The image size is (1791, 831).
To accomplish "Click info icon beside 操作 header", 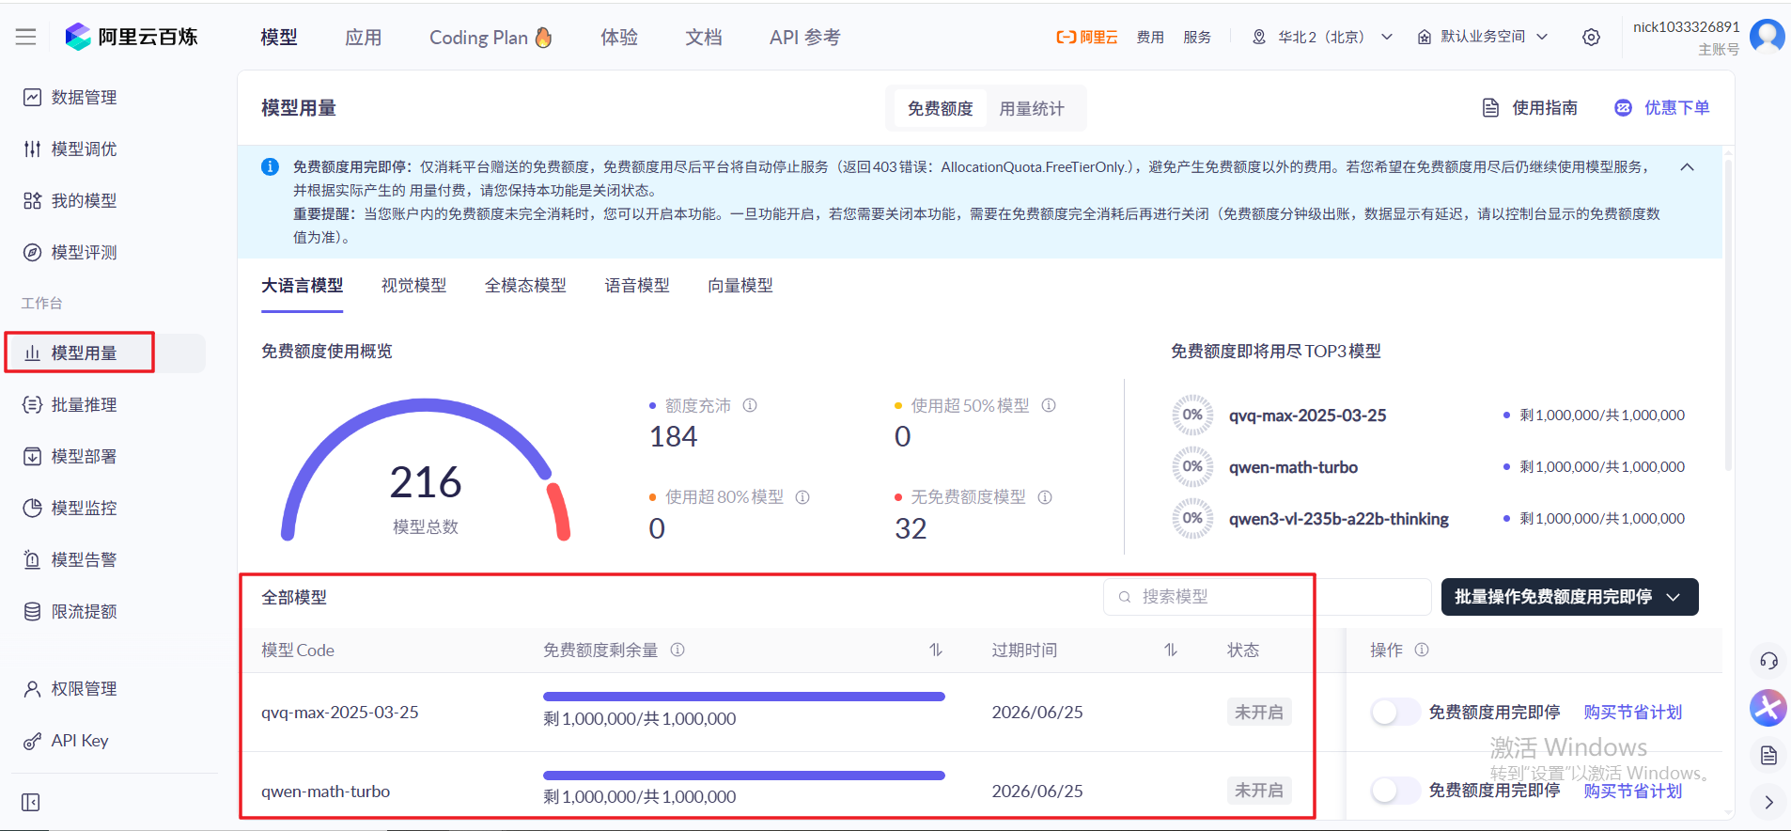I will click(1422, 650).
